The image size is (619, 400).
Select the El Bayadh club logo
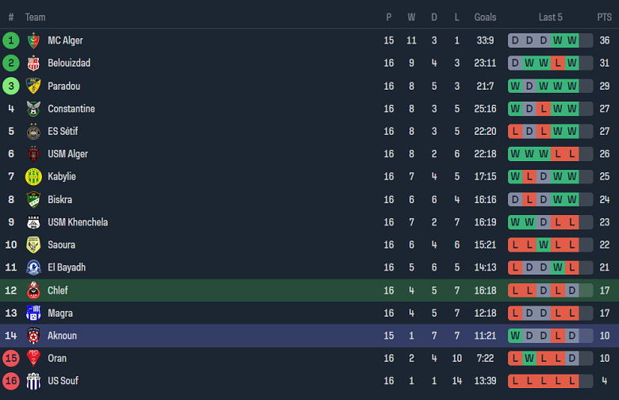[33, 267]
